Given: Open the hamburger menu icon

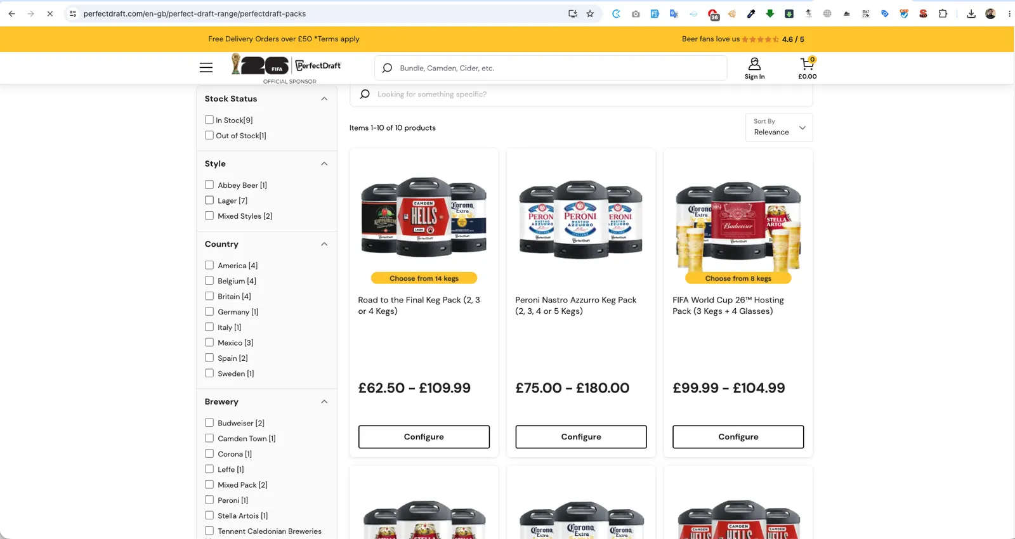Looking at the screenshot, I should (206, 67).
